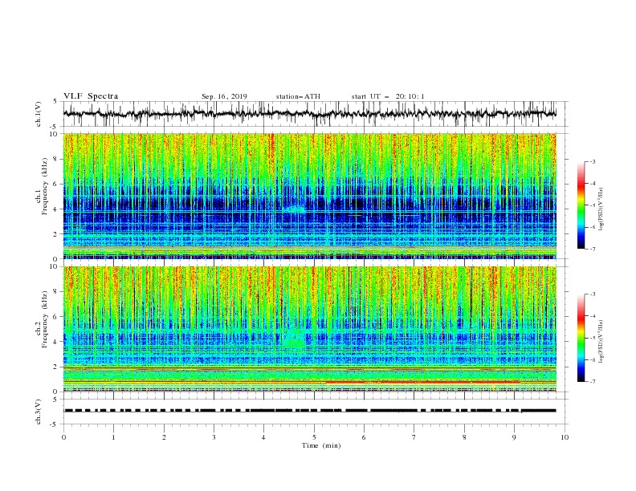Click the time axis tick label "8"
The width and height of the screenshot is (636, 491).
coord(464,437)
